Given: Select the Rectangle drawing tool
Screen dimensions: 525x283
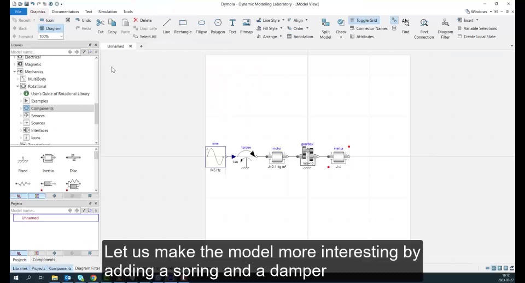Looking at the screenshot, I should click(x=183, y=26).
